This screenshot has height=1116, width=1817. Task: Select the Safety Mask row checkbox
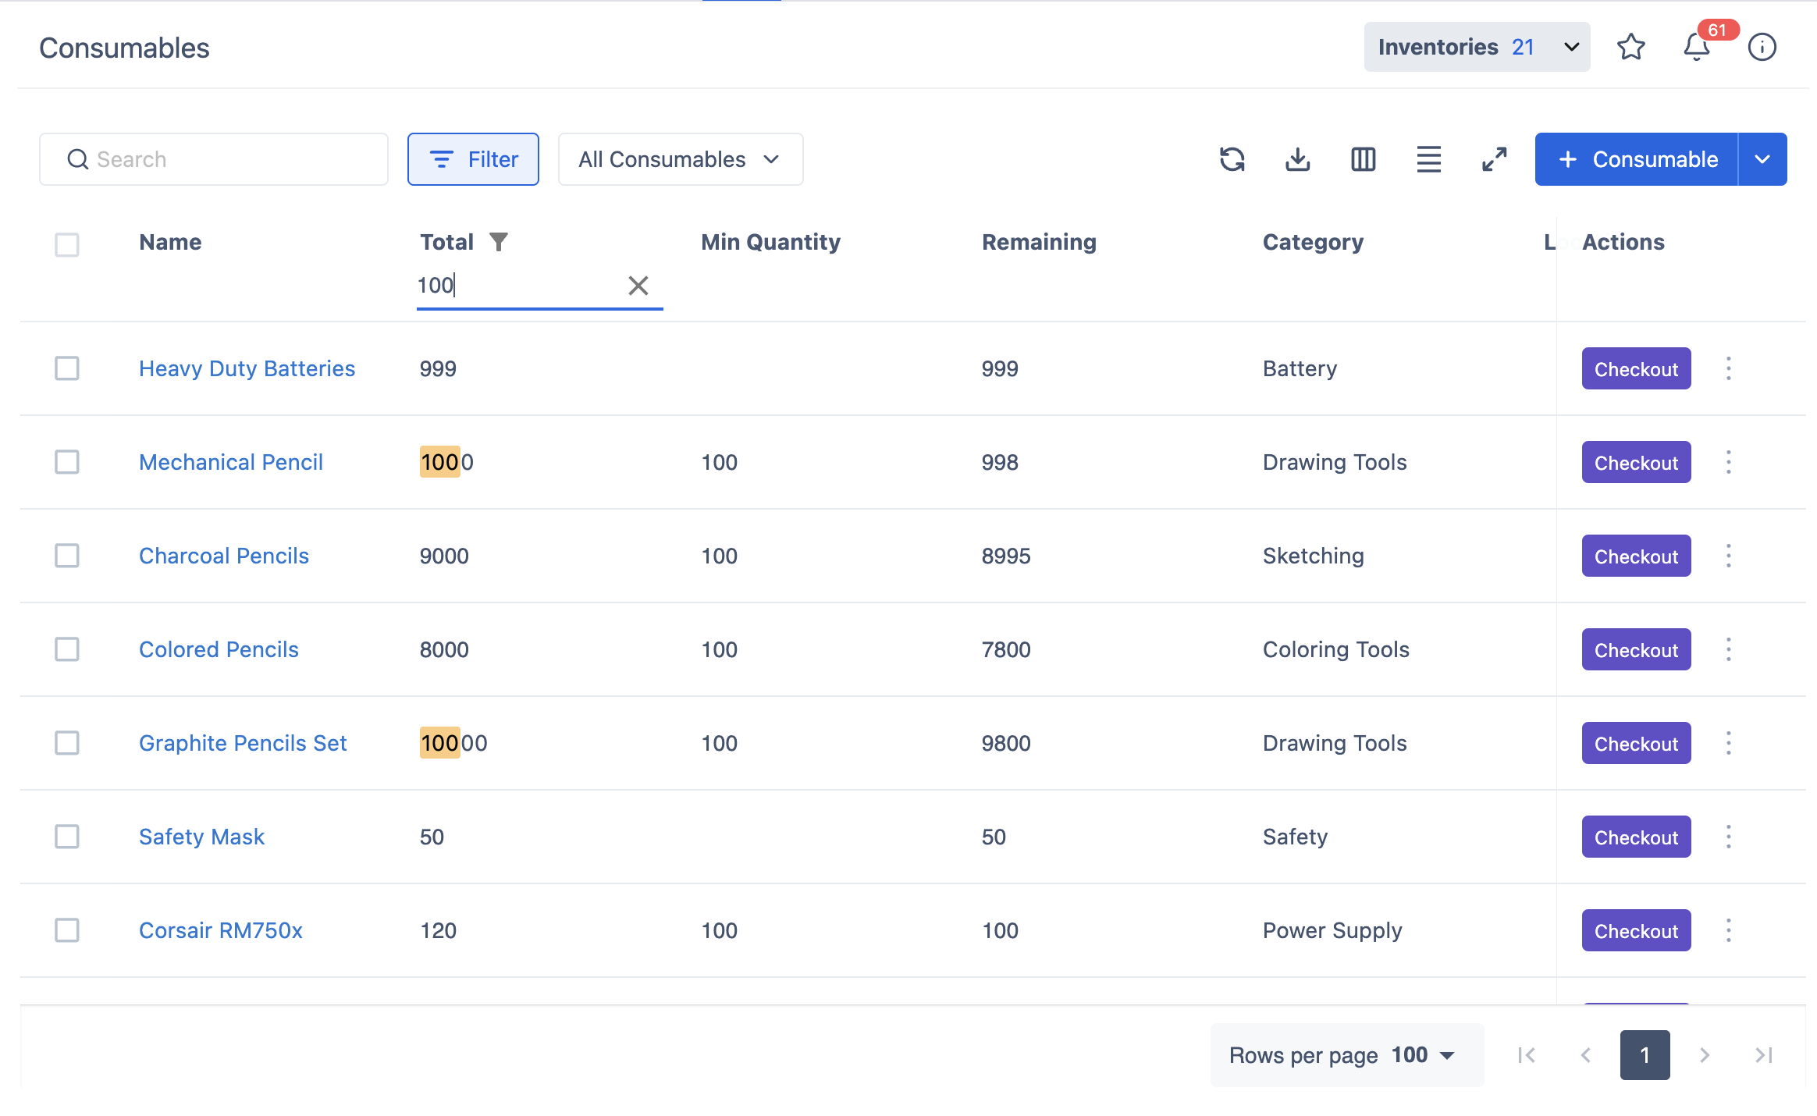(x=67, y=837)
